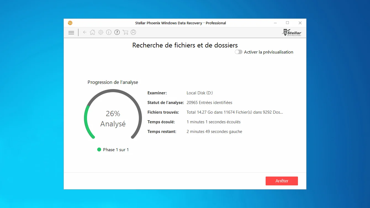The image size is (370, 208).
Task: Go to the Home icon
Action: tap(92, 32)
